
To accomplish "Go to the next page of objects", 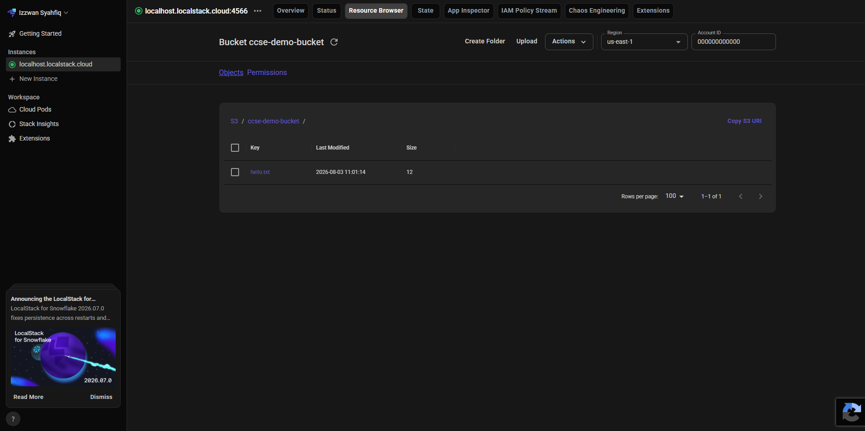I will (x=761, y=197).
